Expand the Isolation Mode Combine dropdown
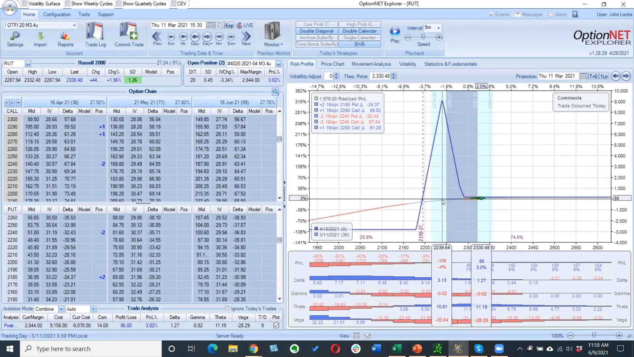Screen dimensions: 634x357 coord(61,309)
